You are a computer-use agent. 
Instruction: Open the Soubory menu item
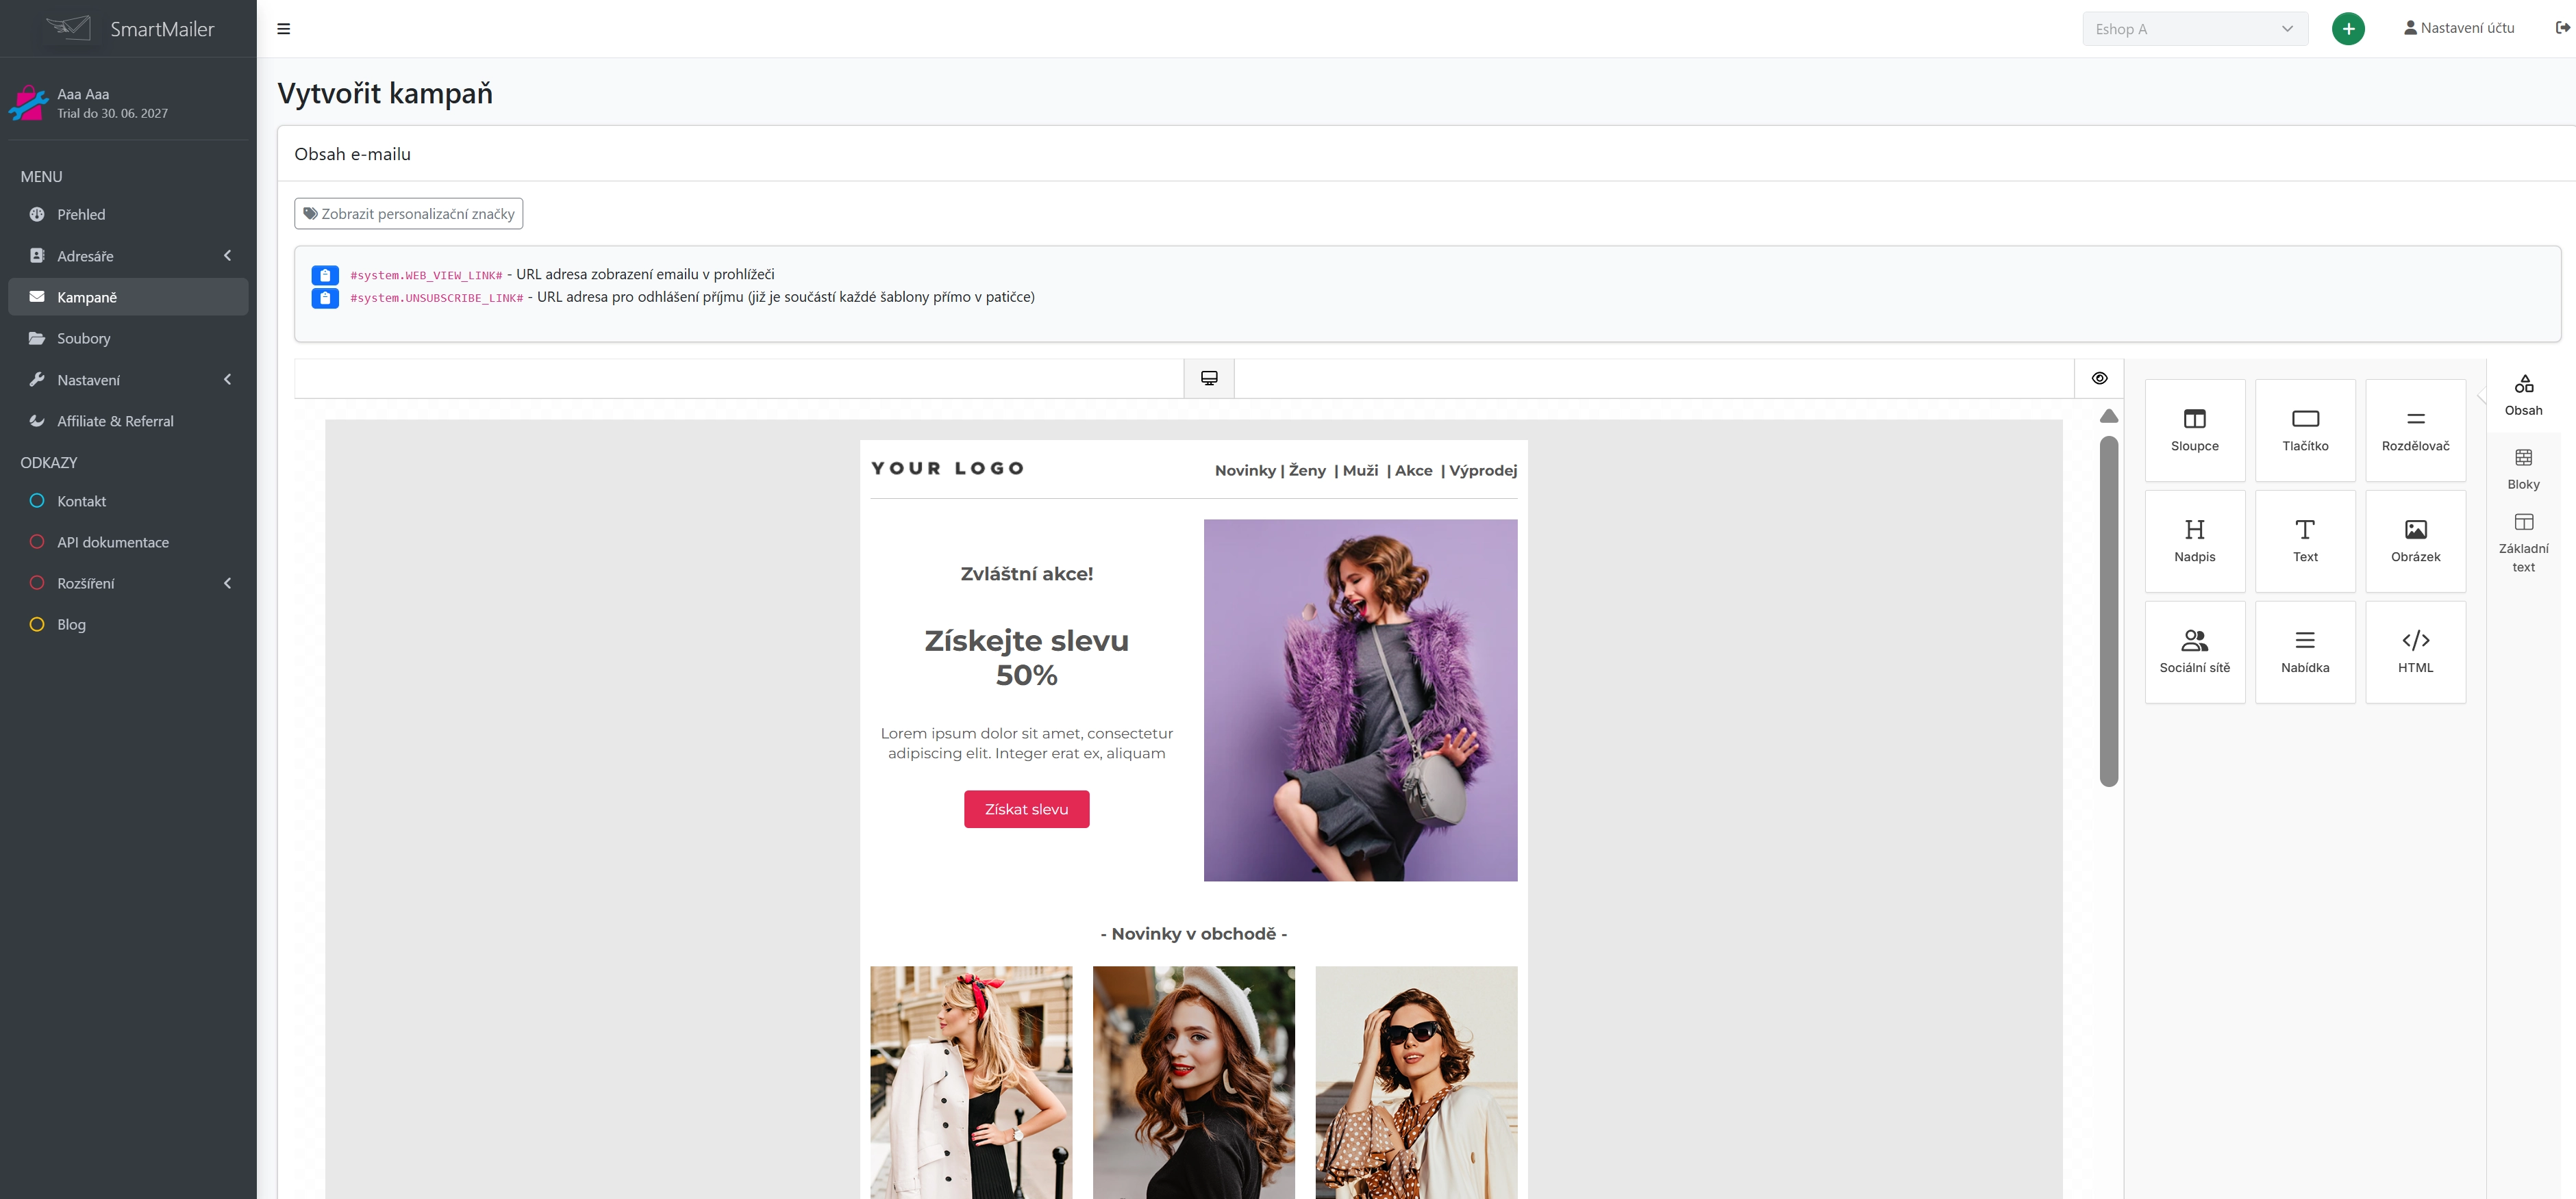point(84,339)
